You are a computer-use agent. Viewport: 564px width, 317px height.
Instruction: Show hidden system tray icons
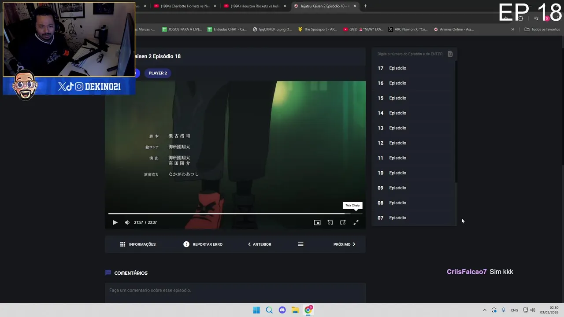point(485,310)
